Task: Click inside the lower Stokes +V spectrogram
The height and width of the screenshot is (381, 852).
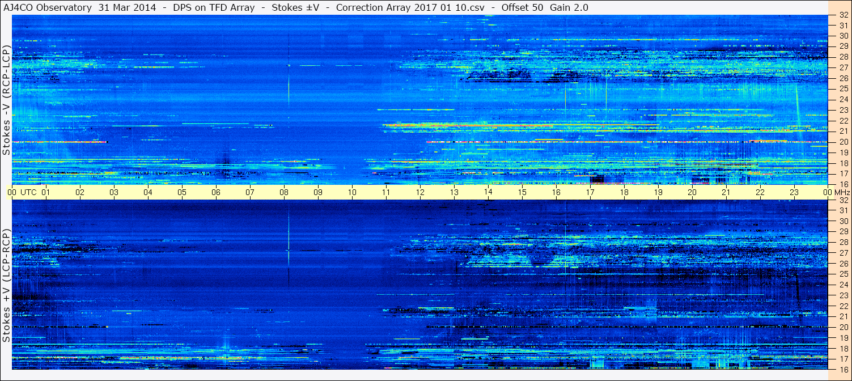Action: point(420,285)
